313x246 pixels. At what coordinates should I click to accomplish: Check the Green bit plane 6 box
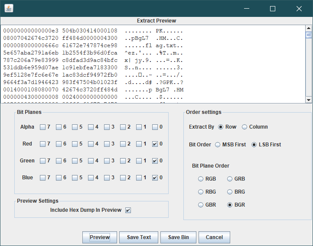point(59,161)
